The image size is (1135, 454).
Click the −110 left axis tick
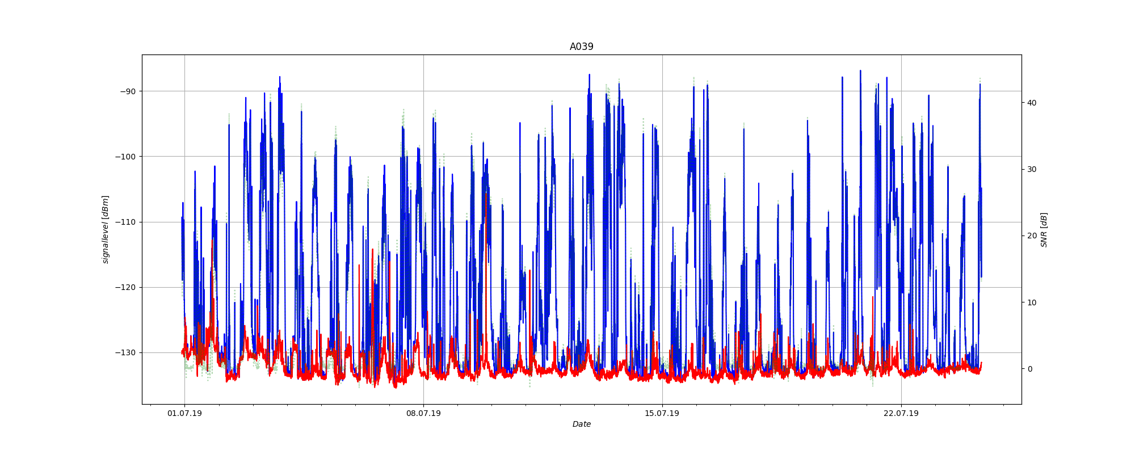click(125, 222)
